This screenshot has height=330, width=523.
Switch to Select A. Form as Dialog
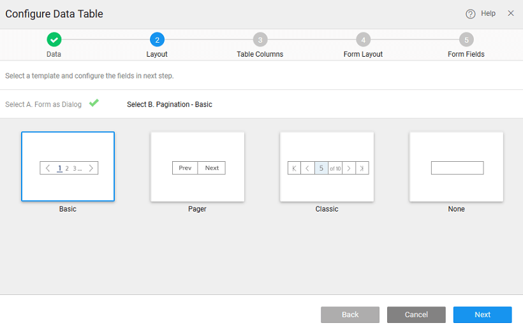tap(43, 104)
